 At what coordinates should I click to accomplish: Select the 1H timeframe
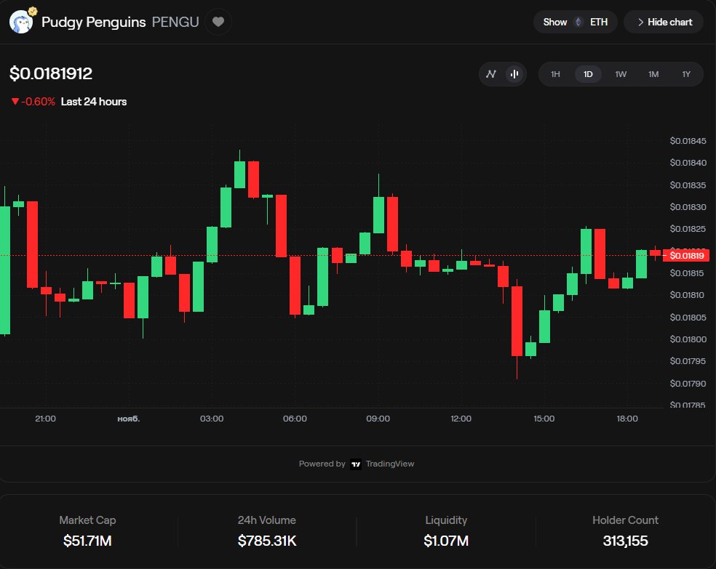(555, 74)
